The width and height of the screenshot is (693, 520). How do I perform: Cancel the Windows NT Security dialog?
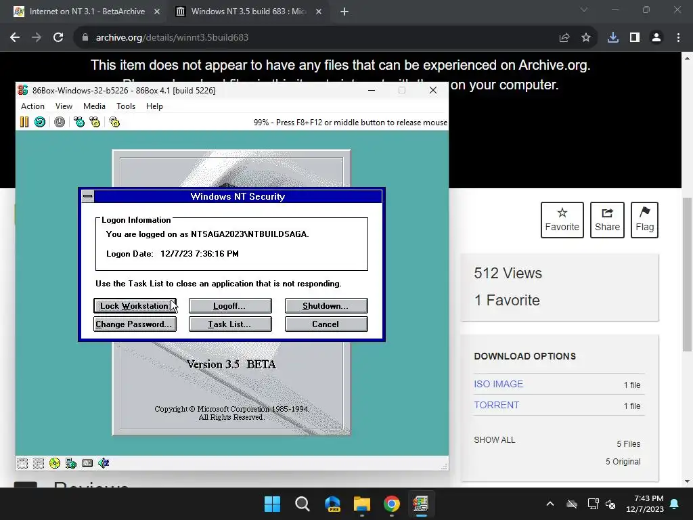point(326,324)
